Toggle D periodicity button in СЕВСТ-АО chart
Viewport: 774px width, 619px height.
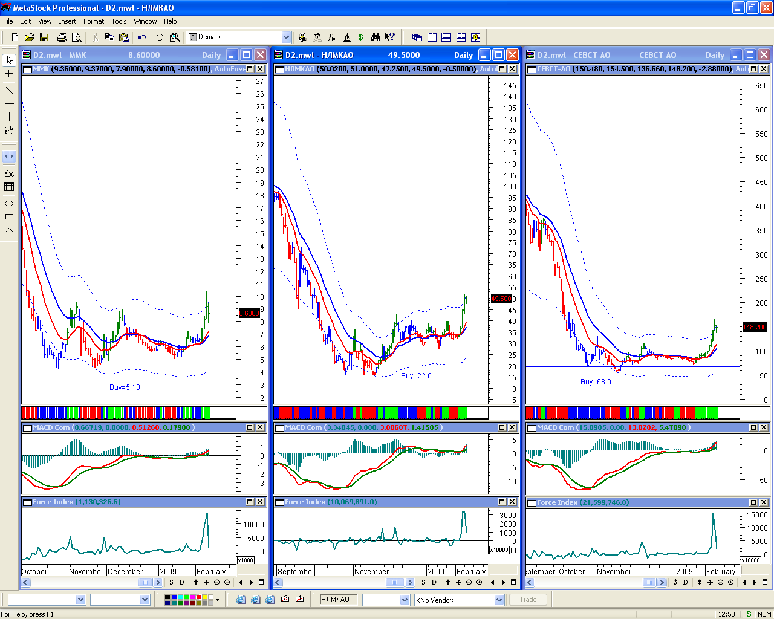685,583
